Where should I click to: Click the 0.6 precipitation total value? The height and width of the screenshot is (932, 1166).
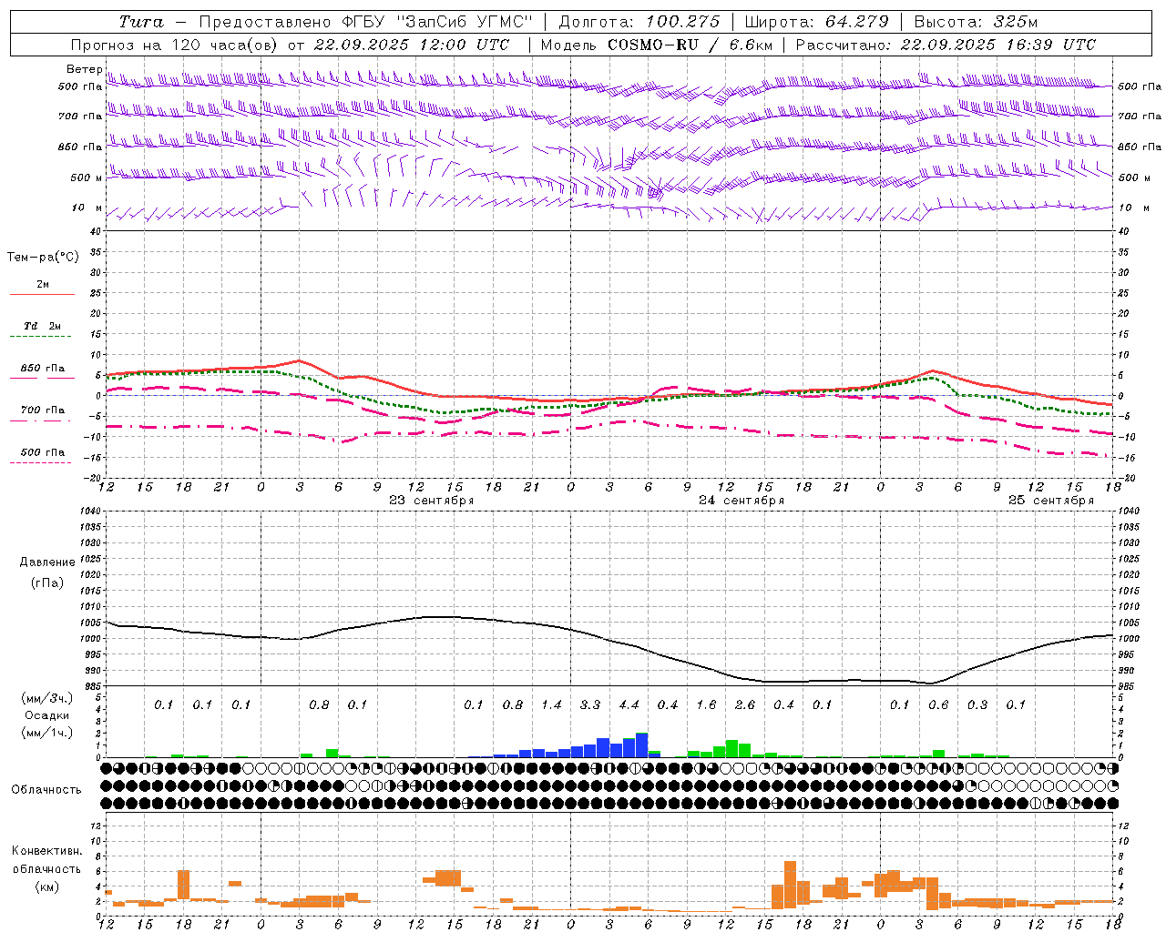[x=938, y=704]
